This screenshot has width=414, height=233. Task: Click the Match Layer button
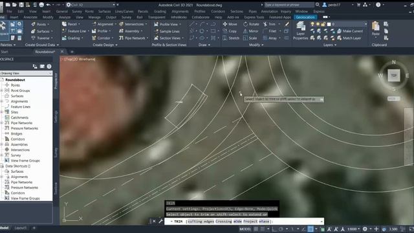coord(349,38)
